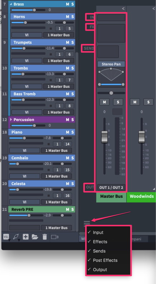This screenshot has height=284, width=156.
Task: Mute the Master Bus mixer strip
Action: tap(104, 102)
